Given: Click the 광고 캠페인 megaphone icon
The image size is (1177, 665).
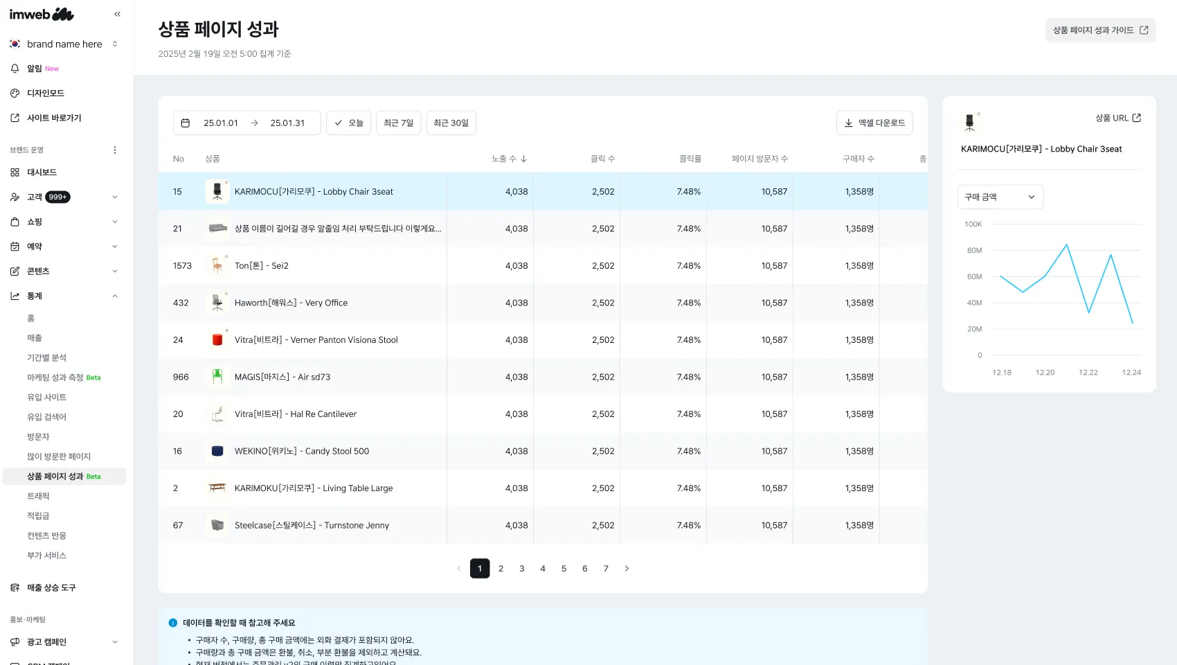Looking at the screenshot, I should pos(15,642).
